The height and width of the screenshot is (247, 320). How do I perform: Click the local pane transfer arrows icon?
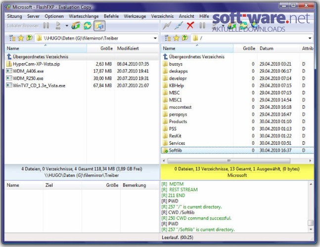tap(76, 26)
